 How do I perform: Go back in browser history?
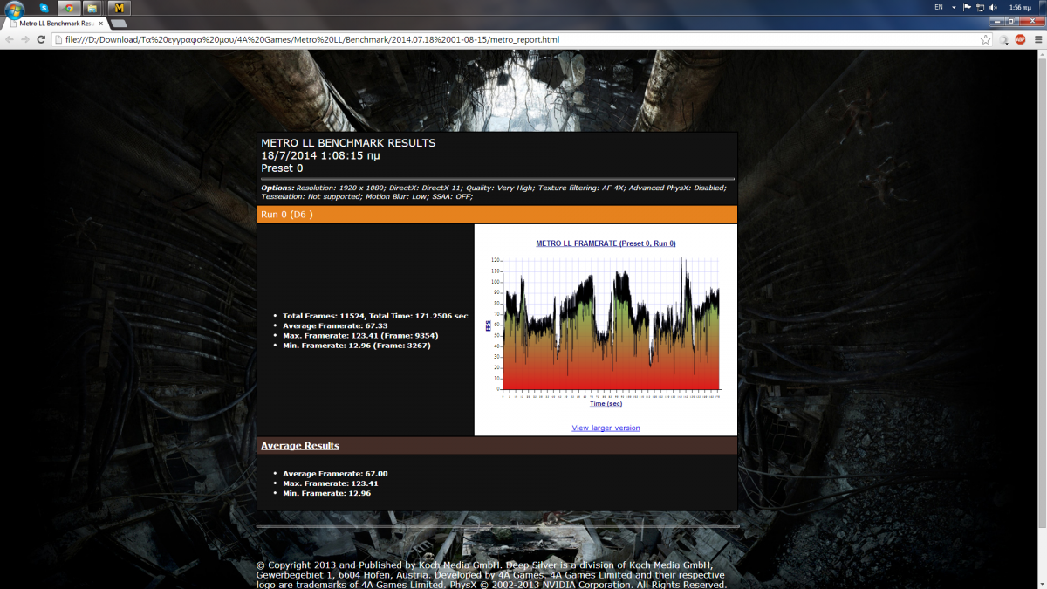click(x=10, y=39)
